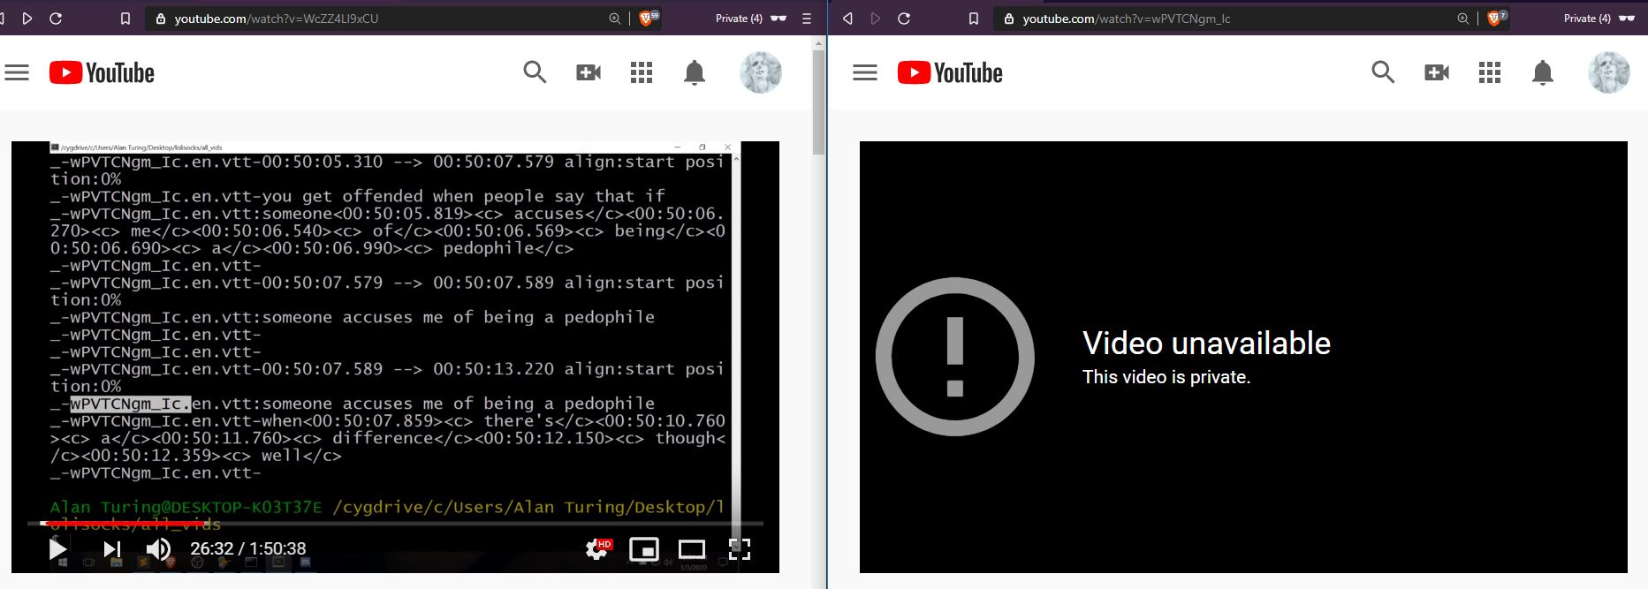Open the left browser's main hamburger menu
Viewport: 1648px width, 589px height.
pos(806,19)
